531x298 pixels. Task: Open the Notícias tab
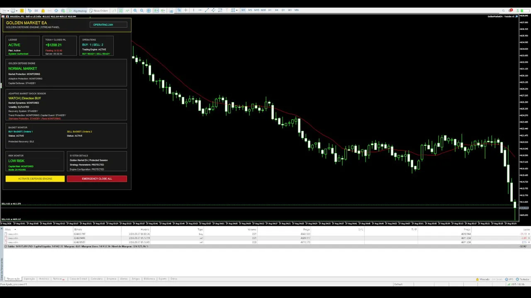58,279
